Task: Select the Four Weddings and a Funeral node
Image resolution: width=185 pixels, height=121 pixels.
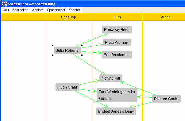Action: click(117, 95)
